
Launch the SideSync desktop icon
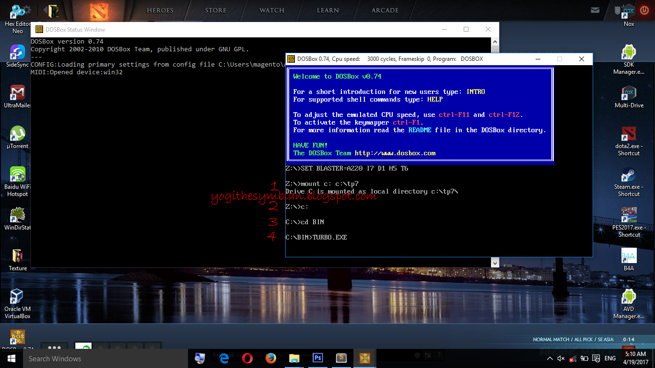coord(17,56)
